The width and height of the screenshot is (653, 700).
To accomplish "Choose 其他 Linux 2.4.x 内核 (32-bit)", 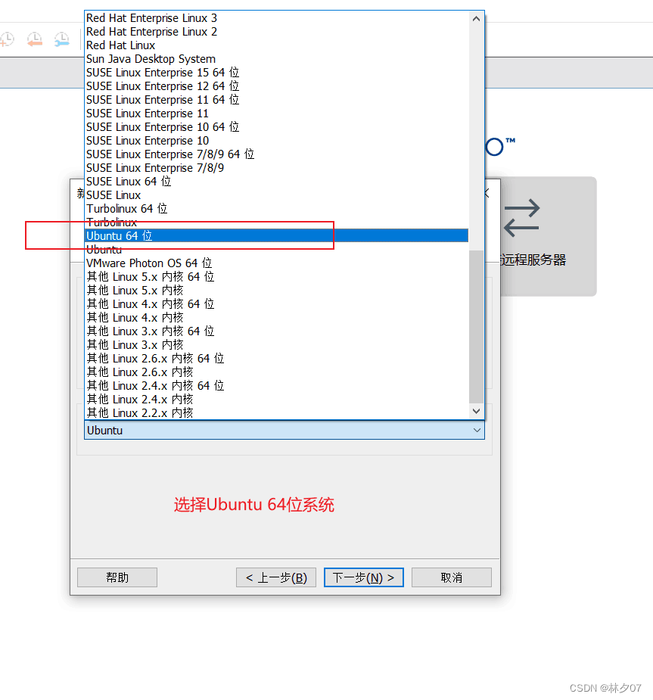I will coord(276,400).
